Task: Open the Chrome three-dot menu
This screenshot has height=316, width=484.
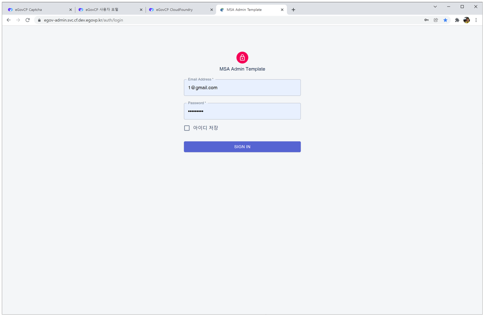Action: [x=476, y=20]
